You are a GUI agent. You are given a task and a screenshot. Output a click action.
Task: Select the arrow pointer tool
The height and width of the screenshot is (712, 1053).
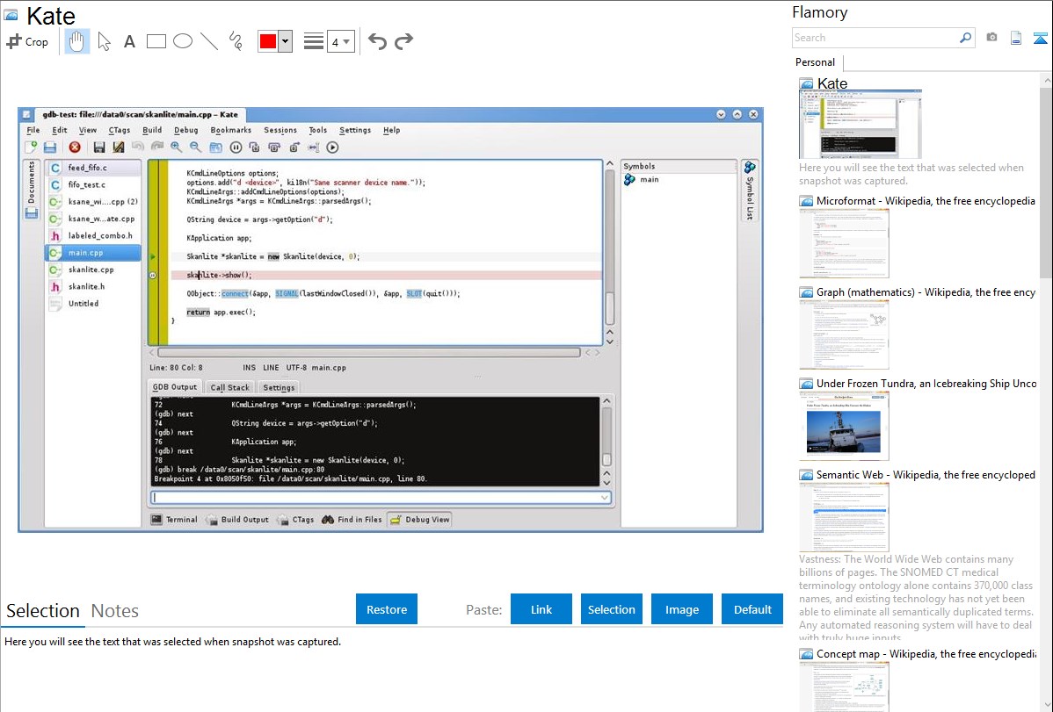(104, 41)
